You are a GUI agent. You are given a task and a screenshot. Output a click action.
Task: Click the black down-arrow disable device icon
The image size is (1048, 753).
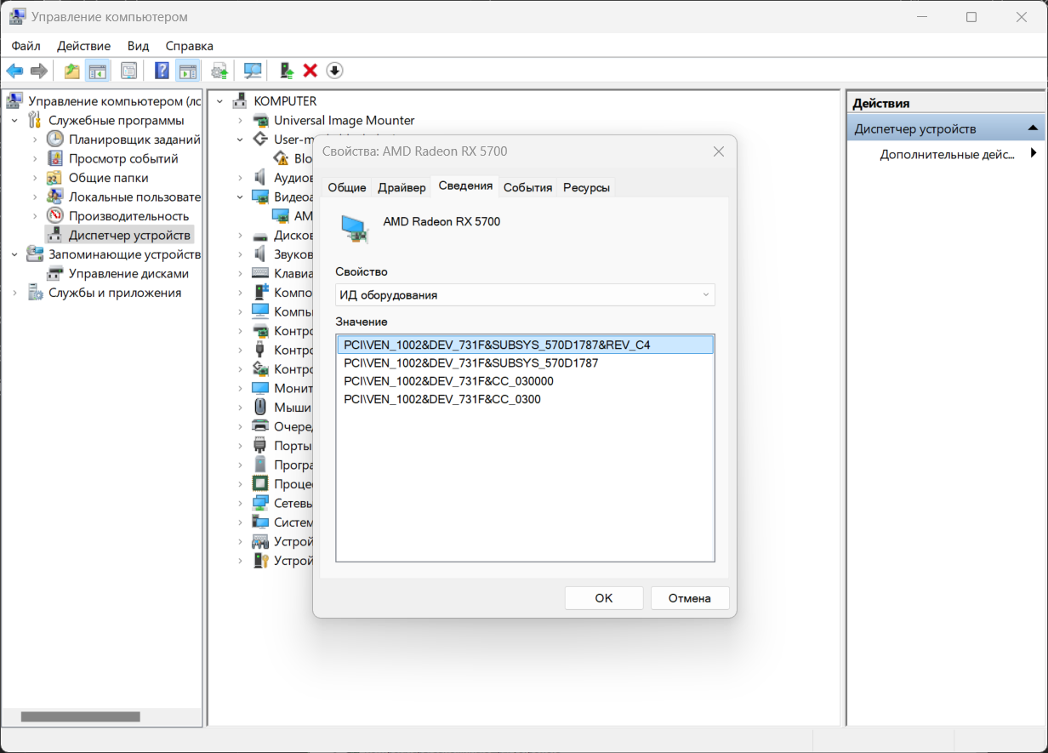334,71
